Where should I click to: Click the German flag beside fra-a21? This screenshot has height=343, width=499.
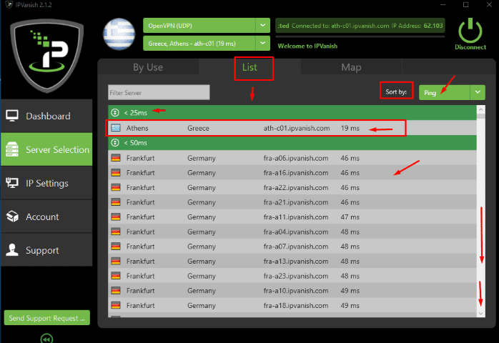[x=116, y=202]
